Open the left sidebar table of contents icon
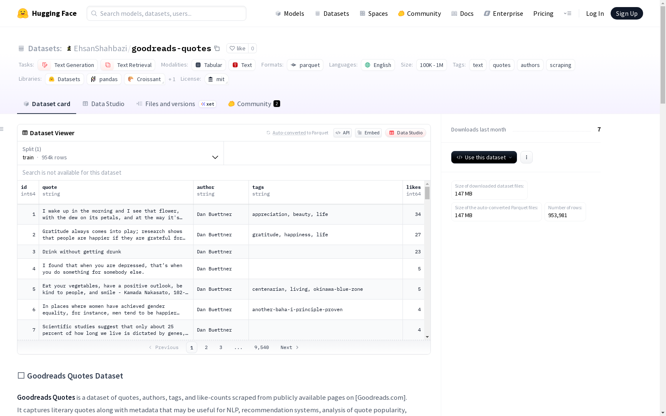This screenshot has height=416, width=666. click(x=2, y=129)
